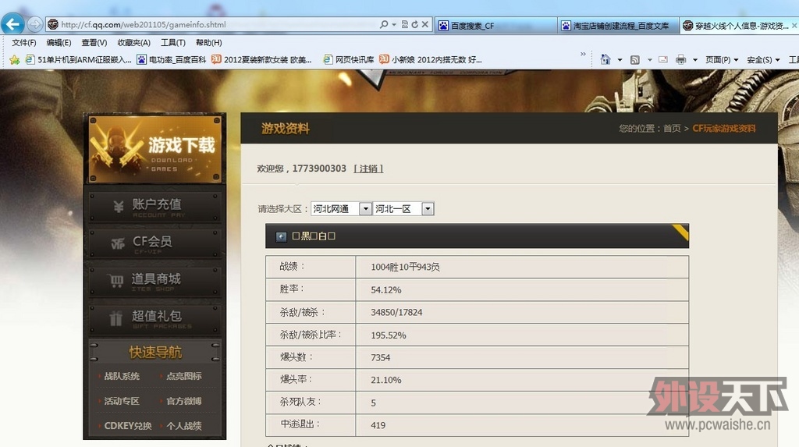Open the 页面(P) dropdown menu
This screenshot has width=799, height=447.
(722, 60)
